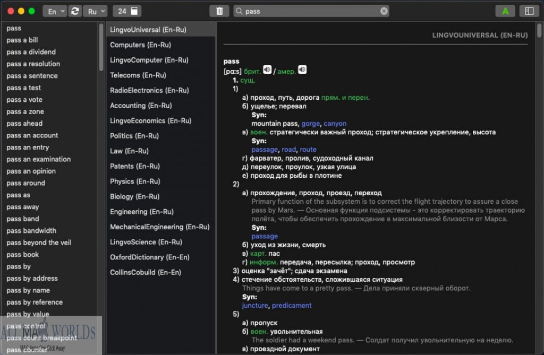Open the road synonym link
The height and width of the screenshot is (355, 544).
click(288, 150)
